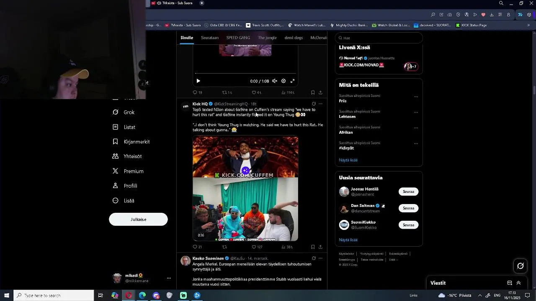Screen dimensions: 536x301
Task: Expand the top video to fullscreen
Action: (293, 81)
